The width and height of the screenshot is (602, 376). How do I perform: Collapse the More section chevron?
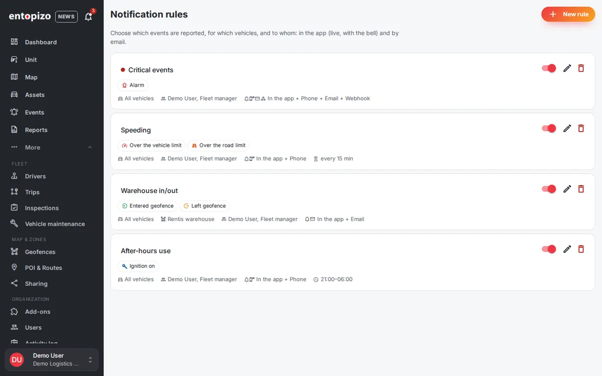point(90,147)
